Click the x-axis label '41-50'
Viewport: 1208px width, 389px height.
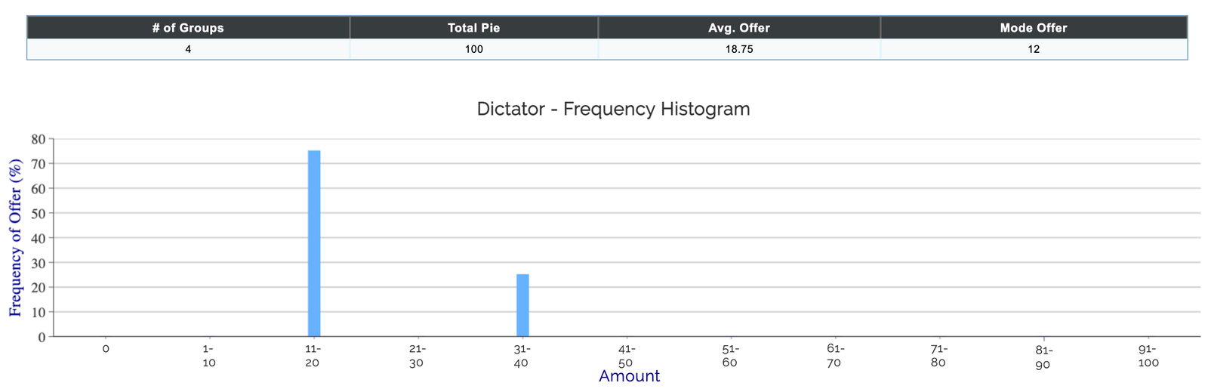[627, 356]
